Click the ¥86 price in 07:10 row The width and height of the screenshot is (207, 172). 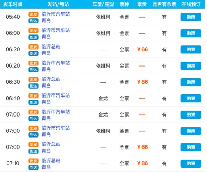[x=142, y=163]
